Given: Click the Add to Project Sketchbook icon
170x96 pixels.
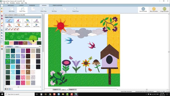Looking at the screenshot, I should pos(2,16).
